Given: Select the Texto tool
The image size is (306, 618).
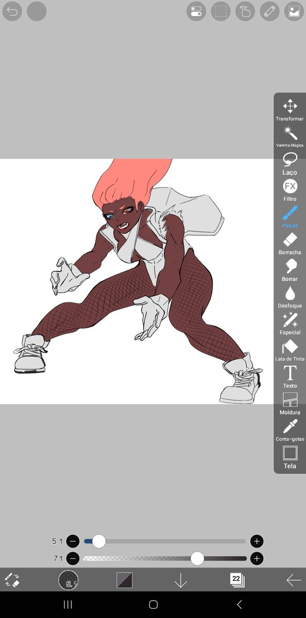Looking at the screenshot, I should click(290, 377).
